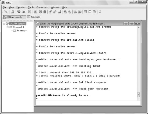Open the Notify List toolbar icon
Viewport: 148px width, 114px height.
point(75,12)
